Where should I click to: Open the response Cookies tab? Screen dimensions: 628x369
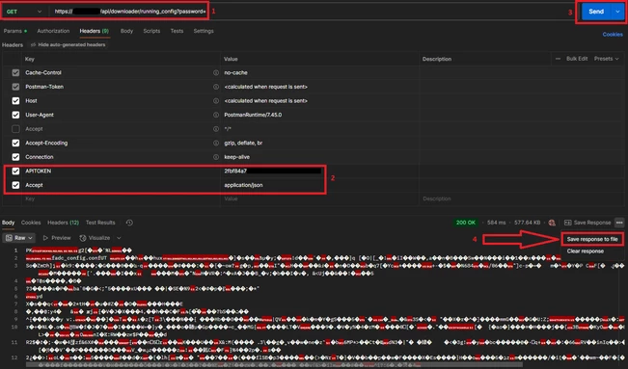tap(31, 223)
